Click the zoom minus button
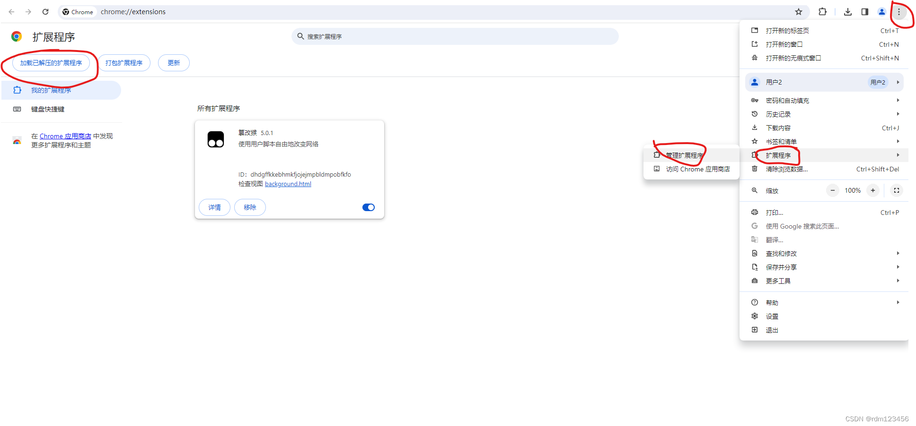Image resolution: width=916 pixels, height=426 pixels. [x=833, y=190]
